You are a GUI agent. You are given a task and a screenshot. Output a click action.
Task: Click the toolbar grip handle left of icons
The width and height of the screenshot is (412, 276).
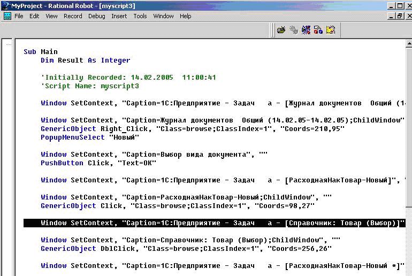pos(273,30)
